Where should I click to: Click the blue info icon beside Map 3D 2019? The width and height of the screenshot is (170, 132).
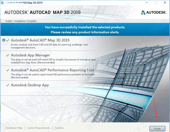pos(4,40)
